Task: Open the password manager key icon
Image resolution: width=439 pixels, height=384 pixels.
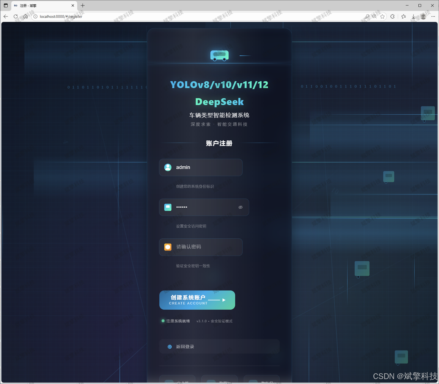Action: [x=367, y=16]
